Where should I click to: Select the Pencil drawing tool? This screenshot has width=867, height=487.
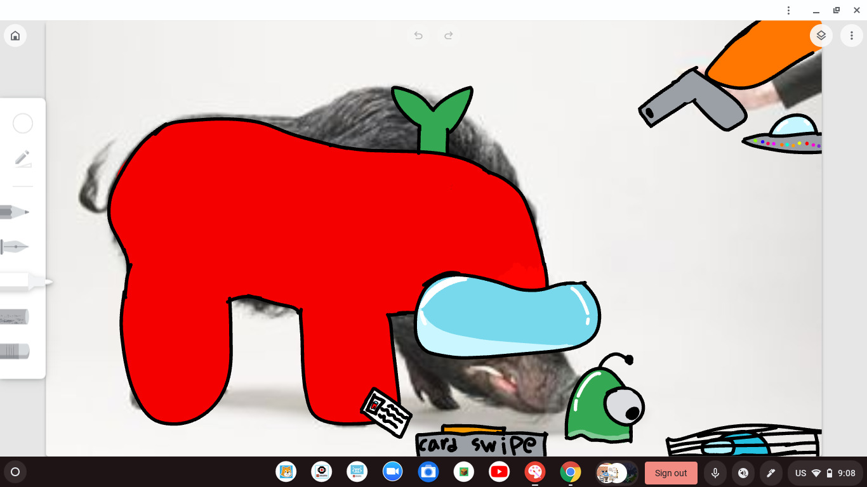[x=15, y=212]
